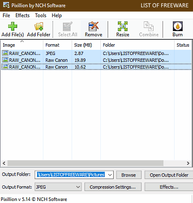Sort by the Format column header
This screenshot has height=203, width=193.
tap(57, 45)
